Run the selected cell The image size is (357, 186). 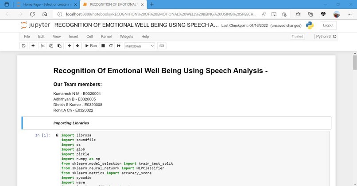tap(91, 46)
